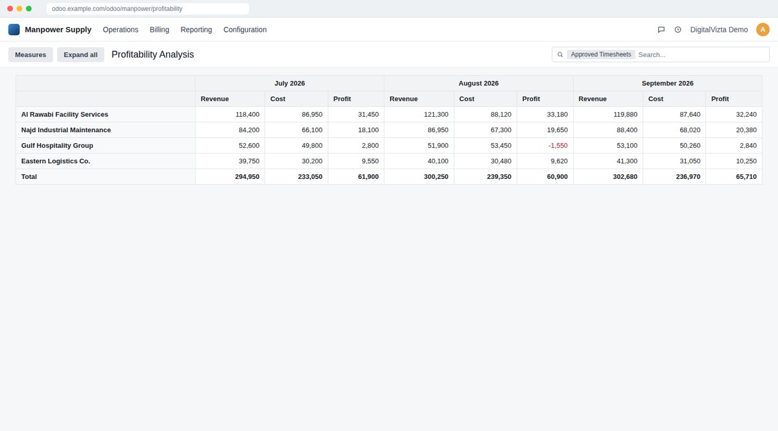This screenshot has width=778, height=431.
Task: Click total September profit 65,710
Action: pos(734,176)
